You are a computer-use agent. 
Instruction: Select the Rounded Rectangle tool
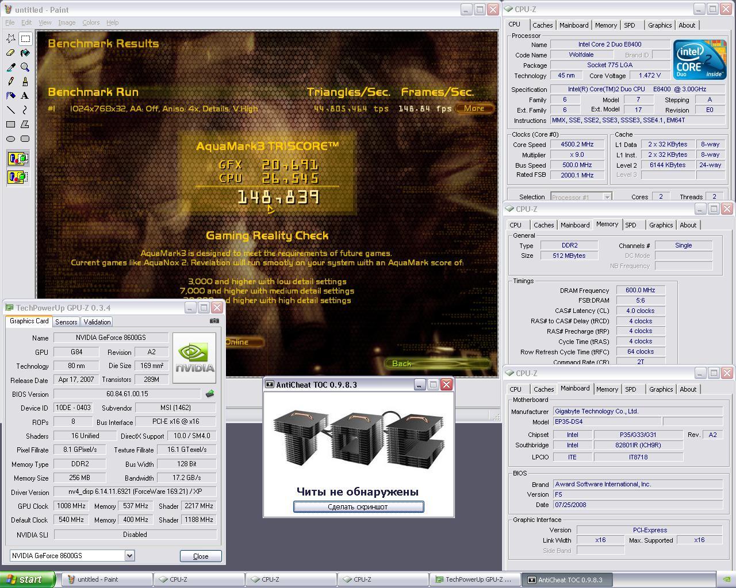click(25, 138)
